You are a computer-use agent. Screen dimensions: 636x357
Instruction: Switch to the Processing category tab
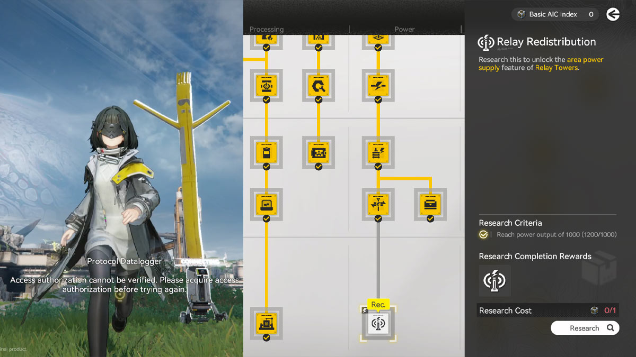click(x=267, y=29)
